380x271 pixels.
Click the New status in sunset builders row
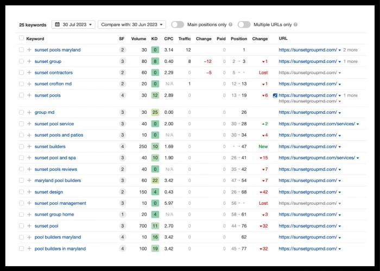(263, 146)
